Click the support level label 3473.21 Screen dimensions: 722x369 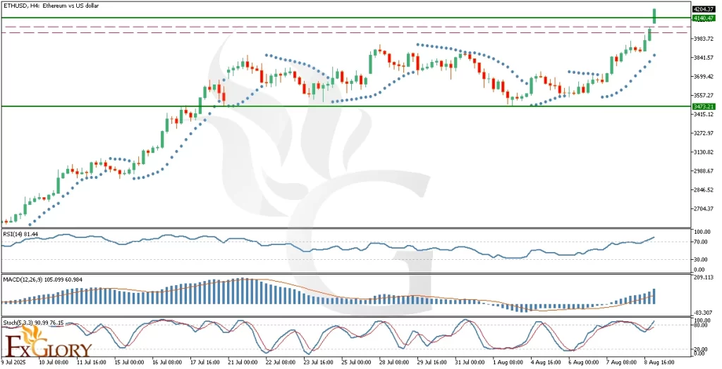click(704, 106)
